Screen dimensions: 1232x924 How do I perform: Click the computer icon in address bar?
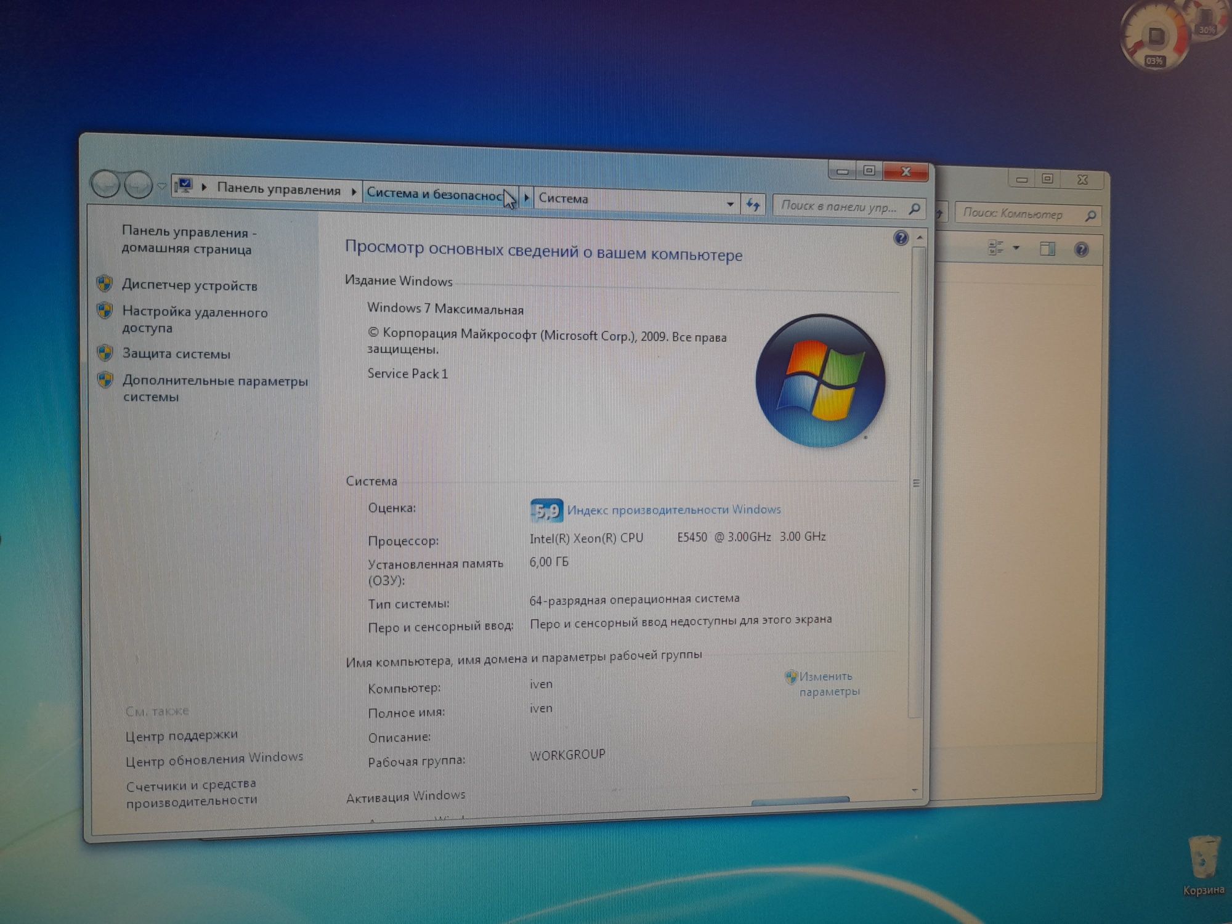point(184,185)
